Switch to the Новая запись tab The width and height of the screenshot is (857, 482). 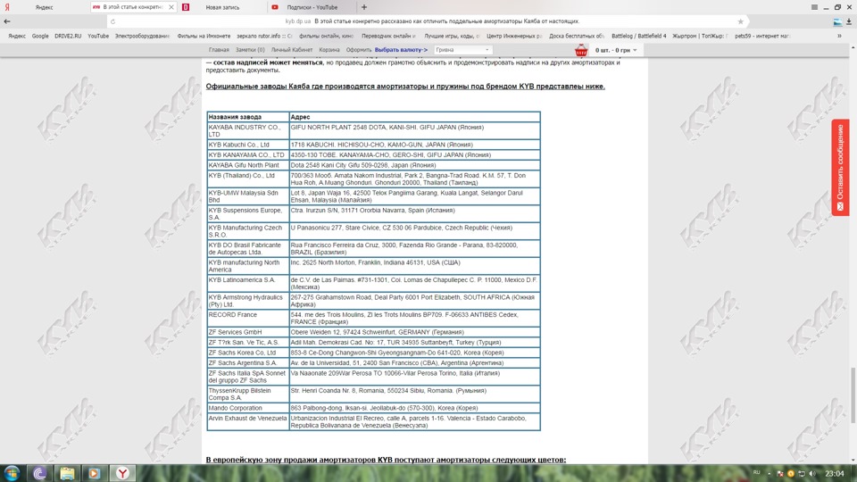click(222, 7)
